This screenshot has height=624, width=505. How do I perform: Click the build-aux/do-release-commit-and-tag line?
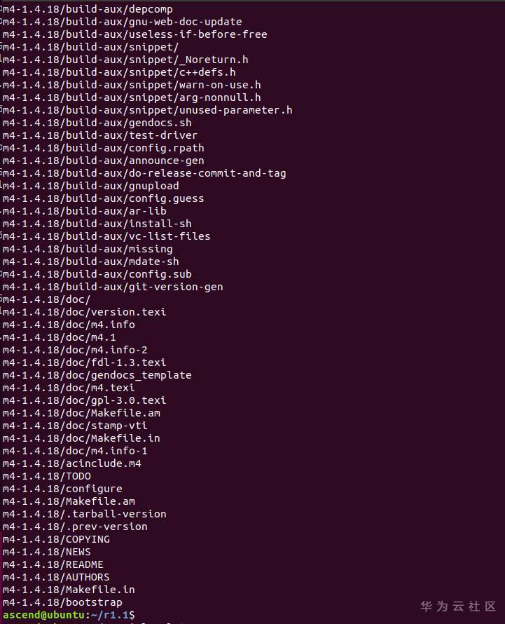tap(144, 173)
